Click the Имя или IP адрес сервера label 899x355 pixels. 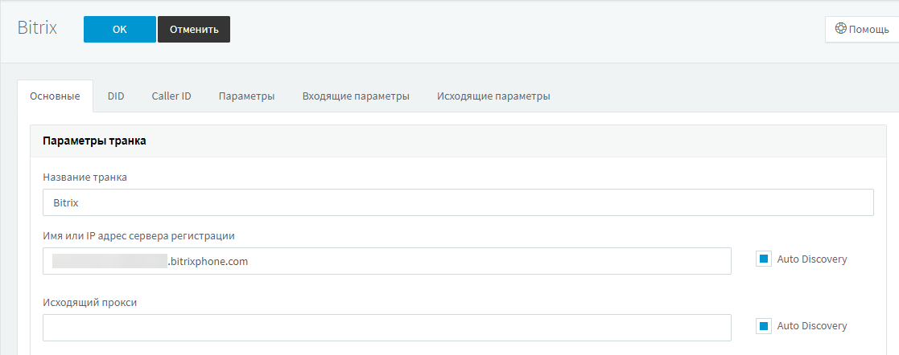click(x=138, y=235)
